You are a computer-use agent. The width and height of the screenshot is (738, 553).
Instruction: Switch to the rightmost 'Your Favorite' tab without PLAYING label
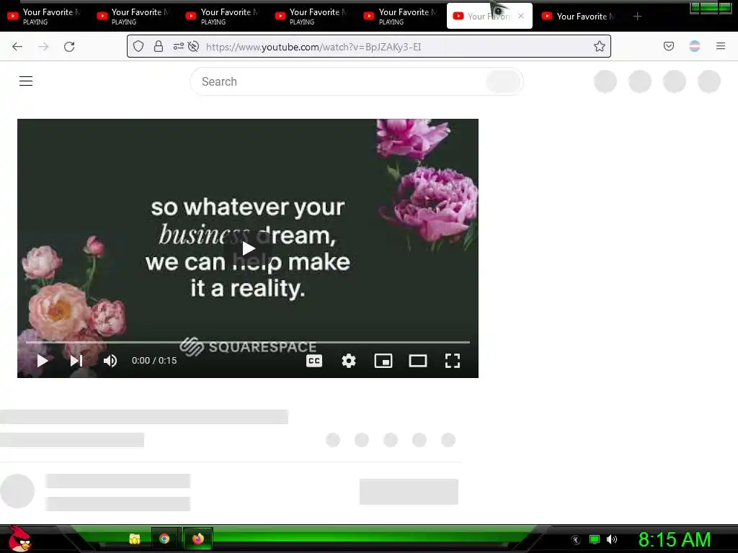pyautogui.click(x=579, y=17)
